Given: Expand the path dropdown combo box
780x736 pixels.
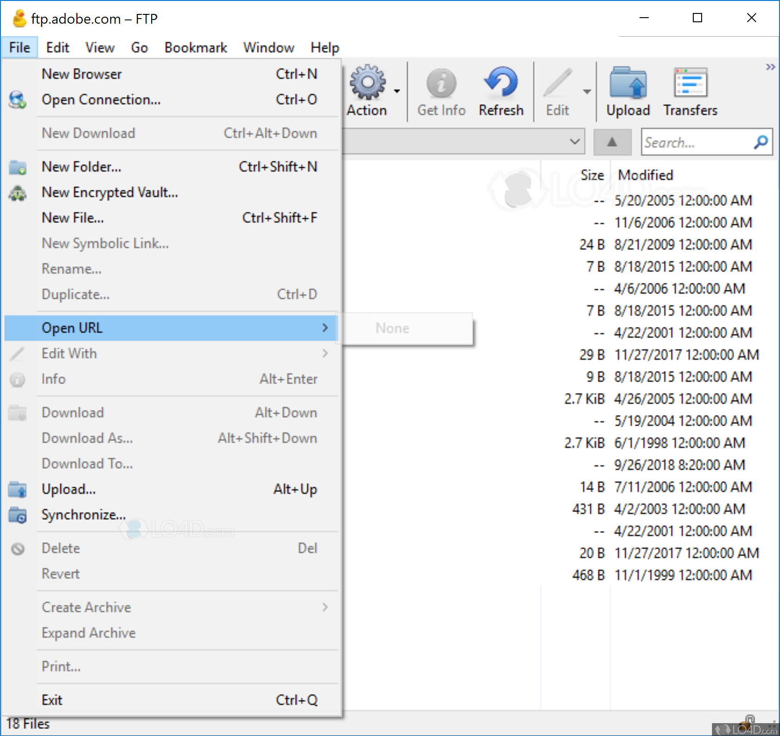Looking at the screenshot, I should point(575,142).
